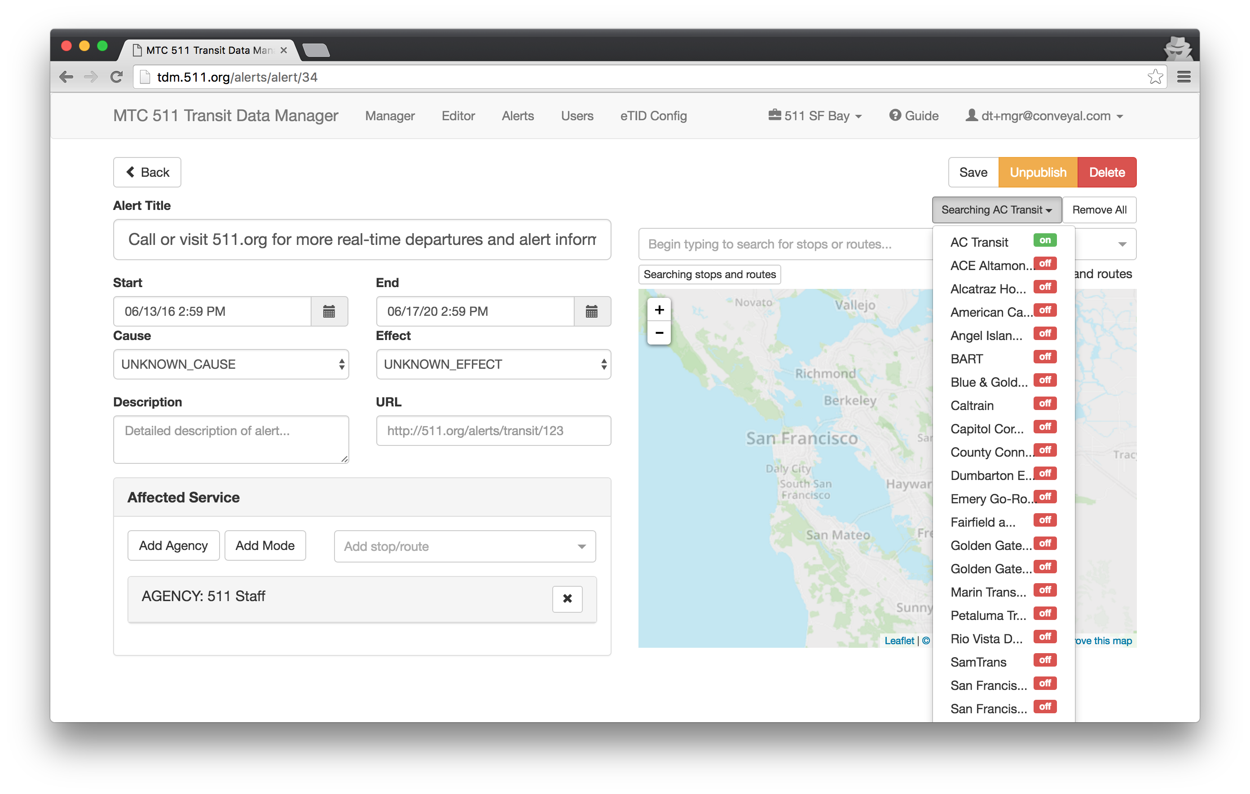Go to Alerts nav item
Viewport: 1250px width, 794px height.
coord(518,116)
